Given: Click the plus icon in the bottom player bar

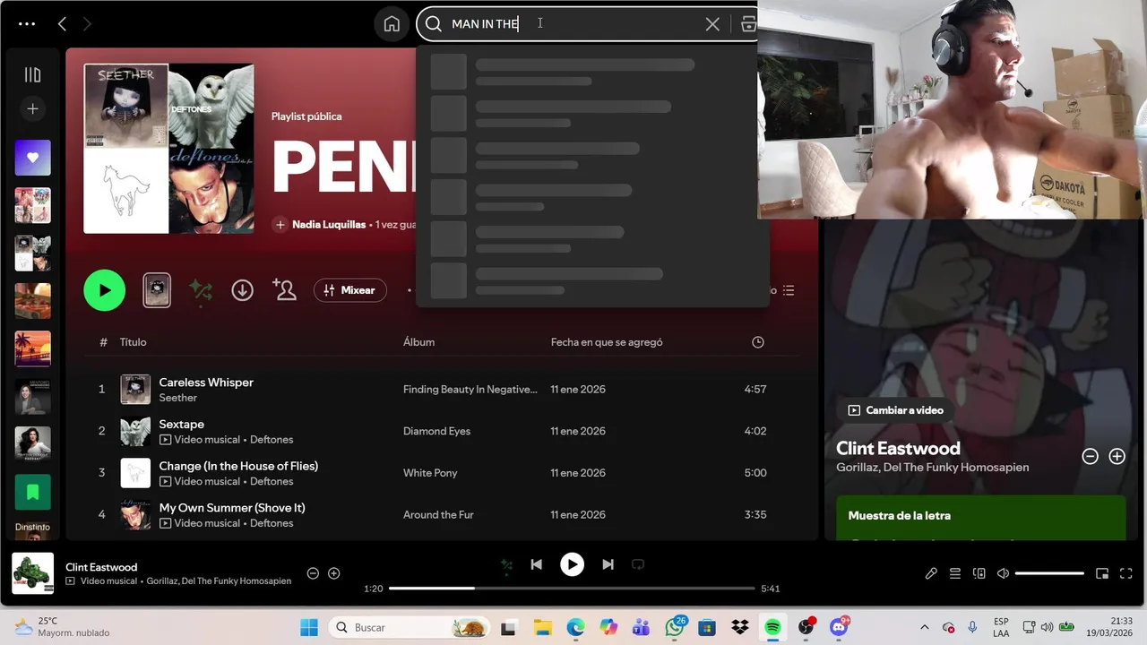Looking at the screenshot, I should (x=334, y=573).
